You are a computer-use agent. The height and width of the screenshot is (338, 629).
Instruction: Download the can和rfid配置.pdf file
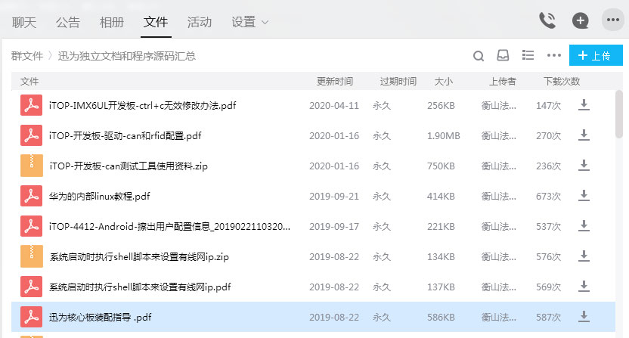(584, 135)
